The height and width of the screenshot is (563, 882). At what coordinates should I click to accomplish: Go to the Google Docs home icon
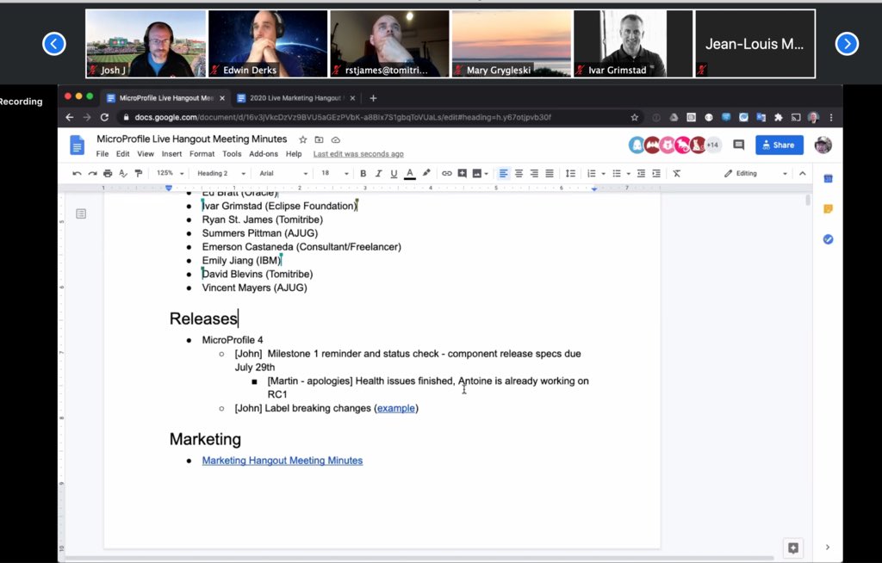pyautogui.click(x=77, y=145)
